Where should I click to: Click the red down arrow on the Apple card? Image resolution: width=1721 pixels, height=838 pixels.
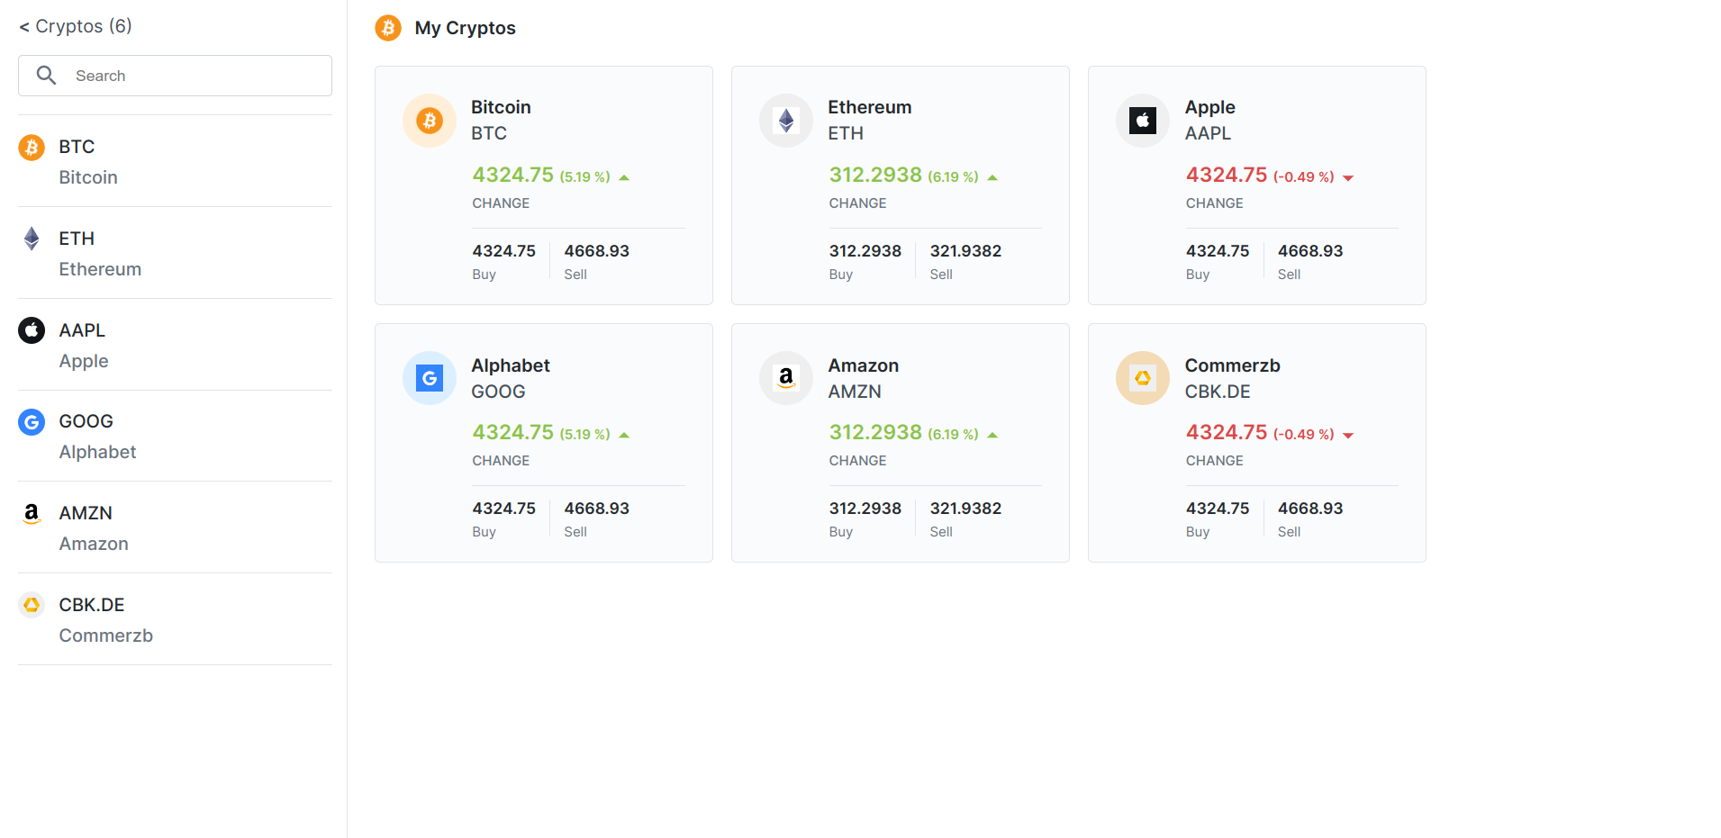1348,177
